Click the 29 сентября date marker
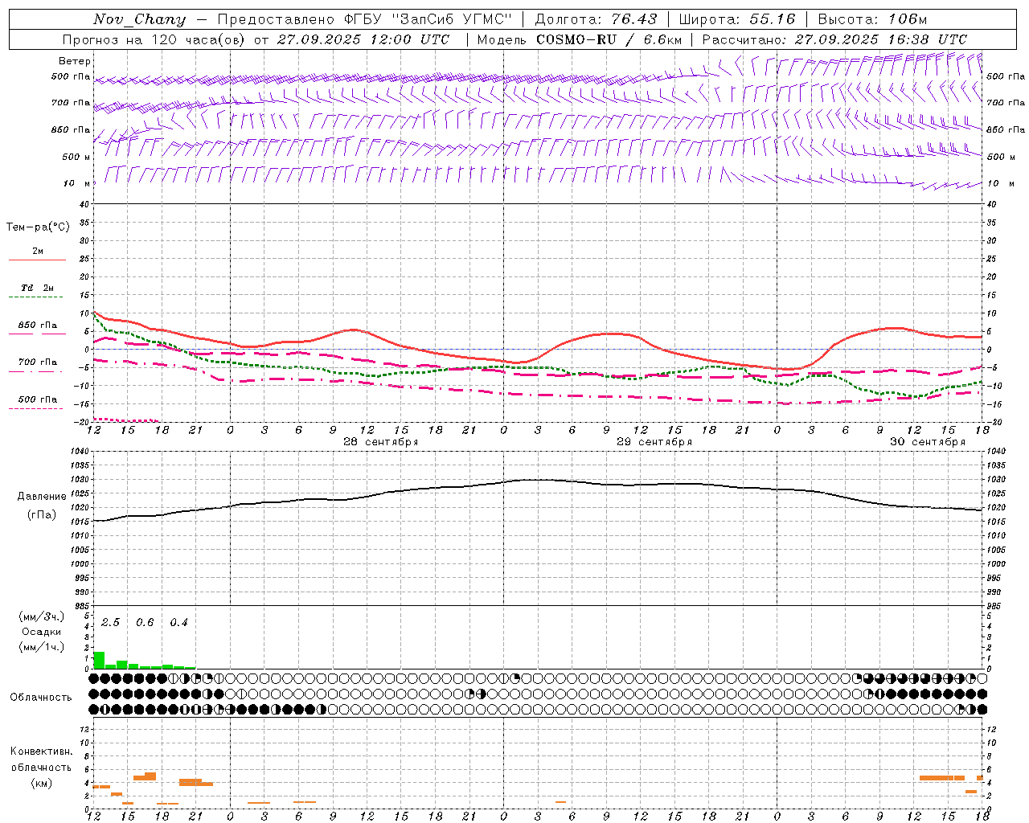This screenshot has width=1029, height=823. [x=654, y=442]
